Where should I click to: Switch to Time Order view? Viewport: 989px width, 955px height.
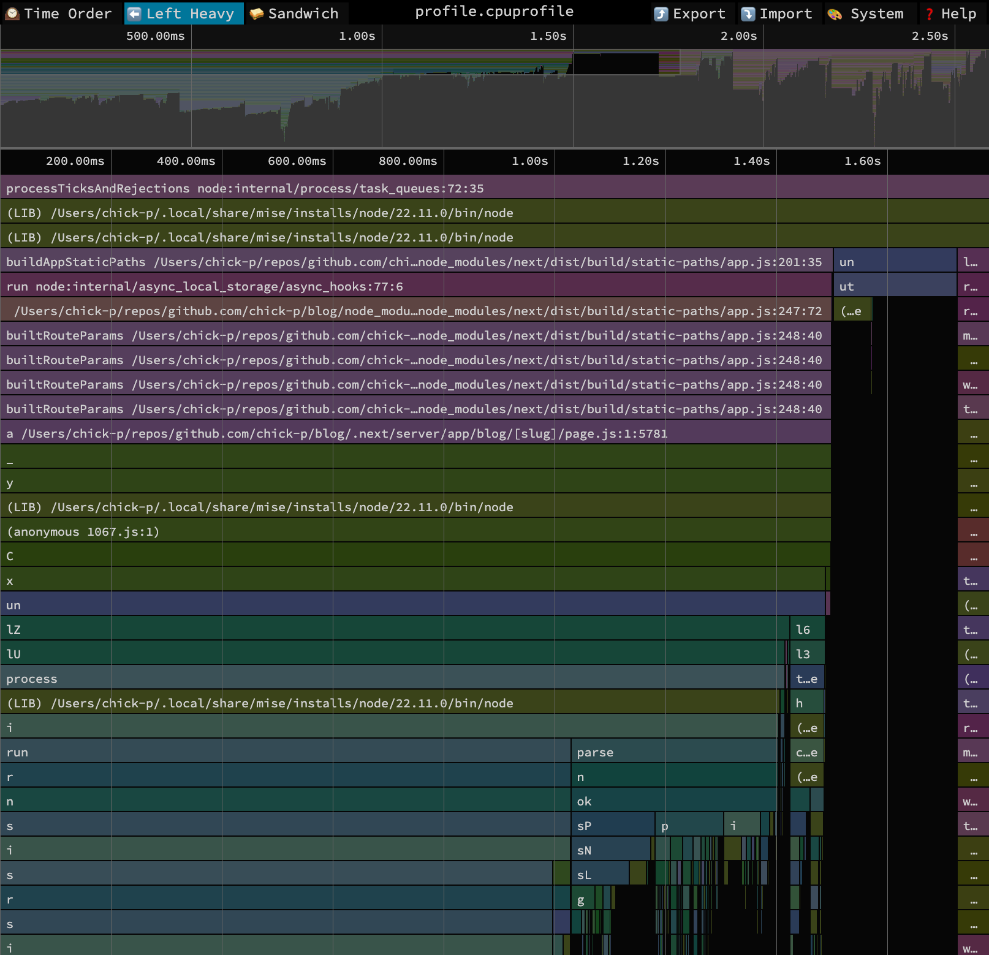59,13
